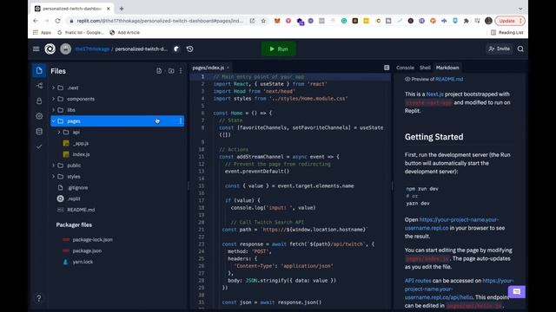Screen dimensions: 556x312
Task: Open the API routes link
Action: coord(418,281)
